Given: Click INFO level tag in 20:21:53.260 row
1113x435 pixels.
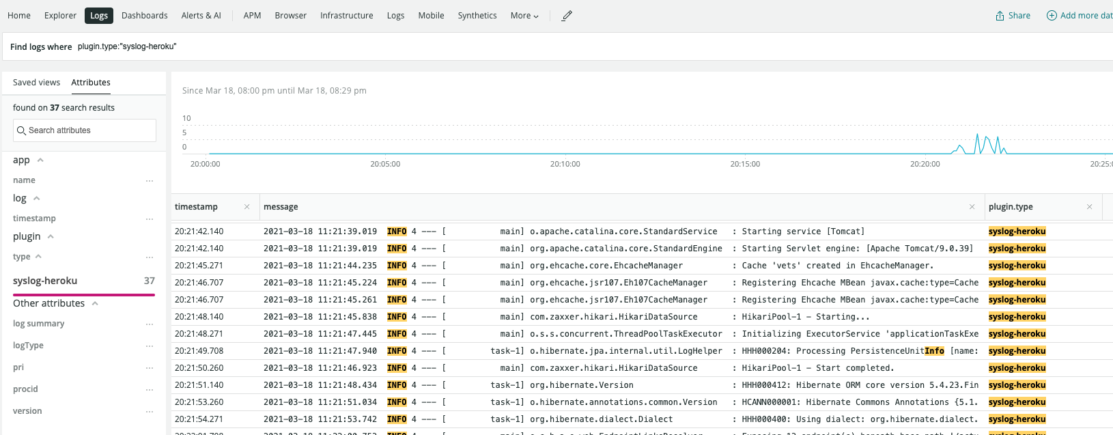Looking at the screenshot, I should point(397,402).
